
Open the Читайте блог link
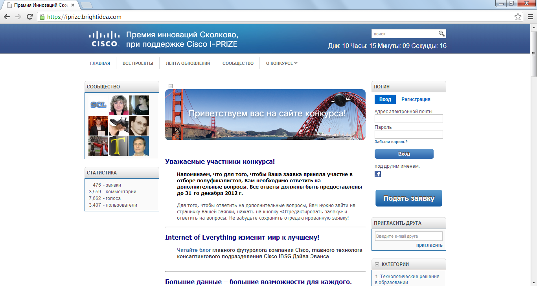[194, 250]
